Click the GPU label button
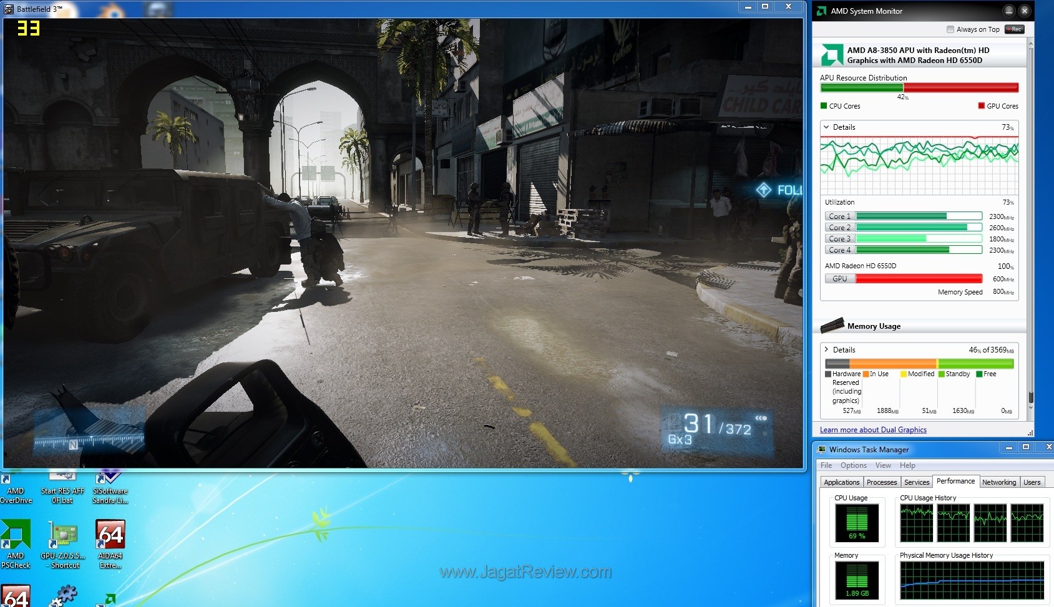The width and height of the screenshot is (1054, 607). click(839, 279)
